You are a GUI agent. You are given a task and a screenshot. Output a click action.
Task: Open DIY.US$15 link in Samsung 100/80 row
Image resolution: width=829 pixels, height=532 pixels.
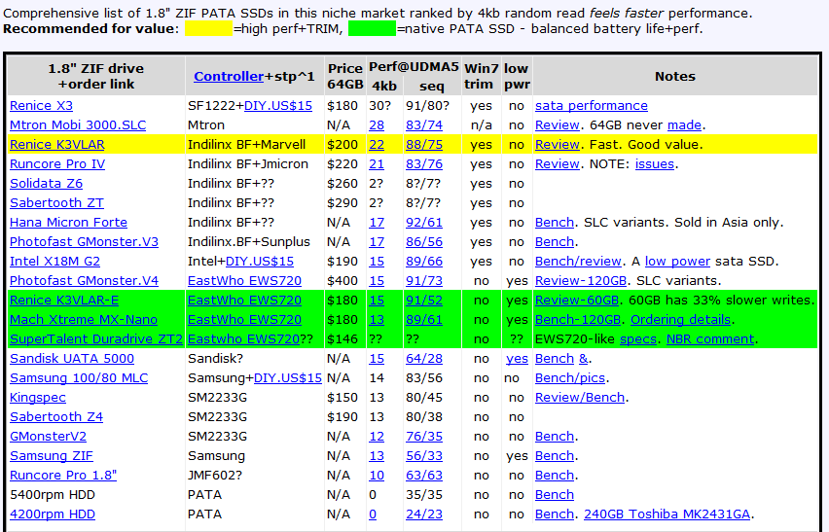288,378
